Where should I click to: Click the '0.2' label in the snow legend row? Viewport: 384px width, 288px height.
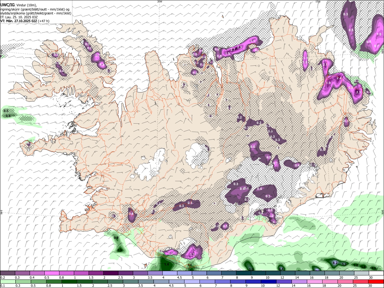[x=3, y=277]
